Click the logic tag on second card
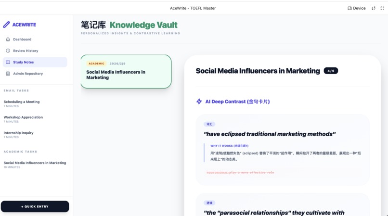This screenshot has height=216, width=388. coord(209,203)
